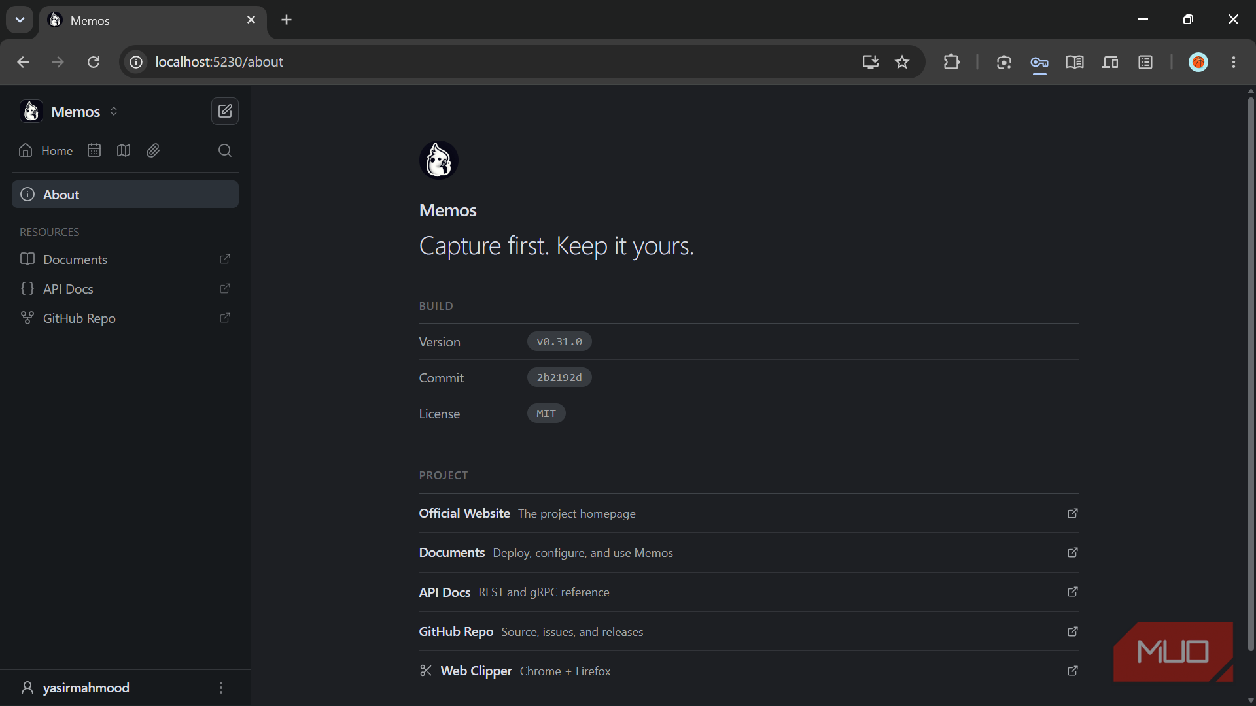The width and height of the screenshot is (1256, 706).
Task: Click external link icon beside sidebar GitHub Repo
Action: 225,318
